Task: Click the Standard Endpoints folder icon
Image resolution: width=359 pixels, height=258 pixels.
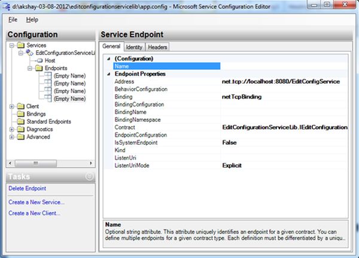Action: pos(20,121)
